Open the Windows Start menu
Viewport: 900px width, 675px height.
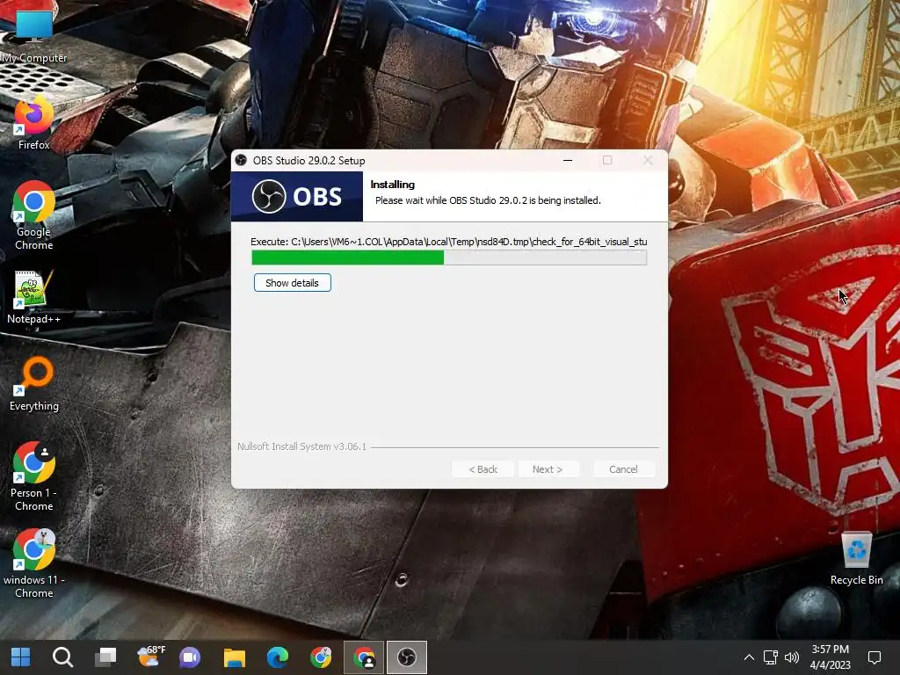(21, 657)
